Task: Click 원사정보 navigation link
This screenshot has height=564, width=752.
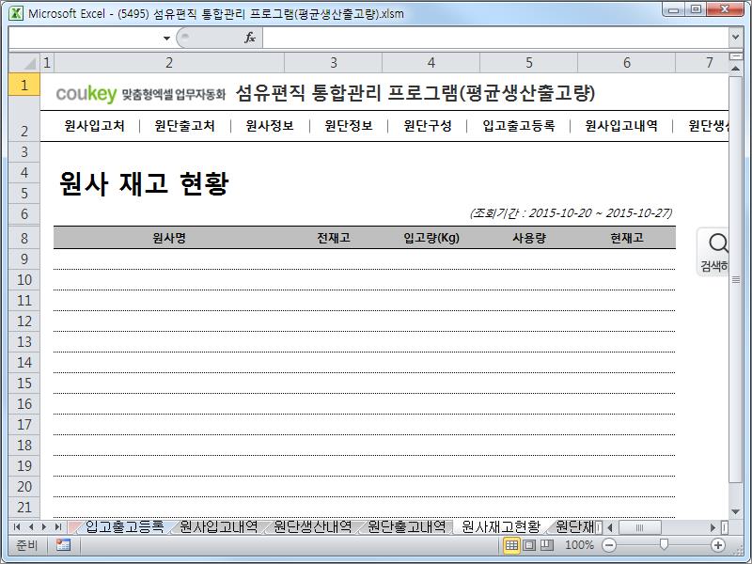Action: click(270, 126)
